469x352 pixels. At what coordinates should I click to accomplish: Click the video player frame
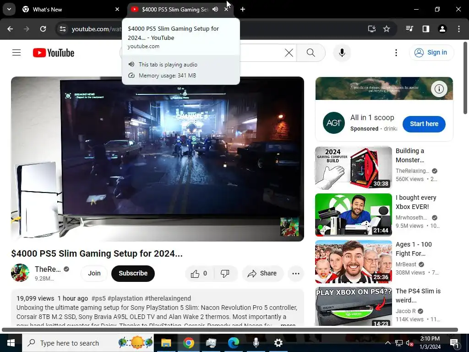tap(158, 159)
